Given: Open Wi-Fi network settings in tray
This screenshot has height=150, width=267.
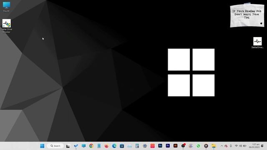Looking at the screenshot, I should pyautogui.click(x=237, y=146).
